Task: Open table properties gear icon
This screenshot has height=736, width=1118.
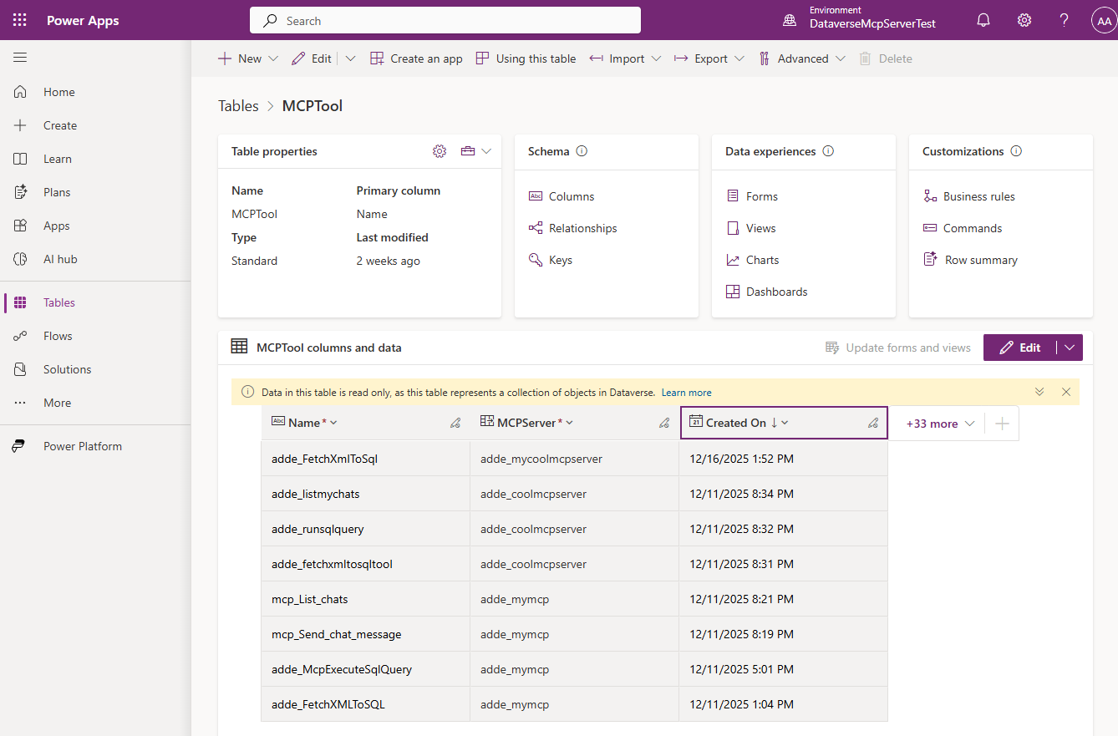Action: (440, 151)
